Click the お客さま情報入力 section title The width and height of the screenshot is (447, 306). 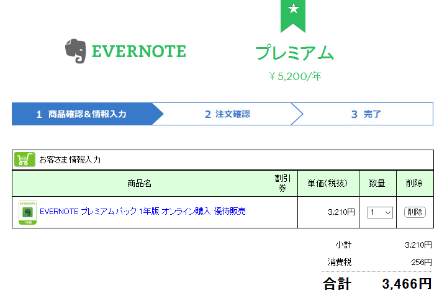70,160
